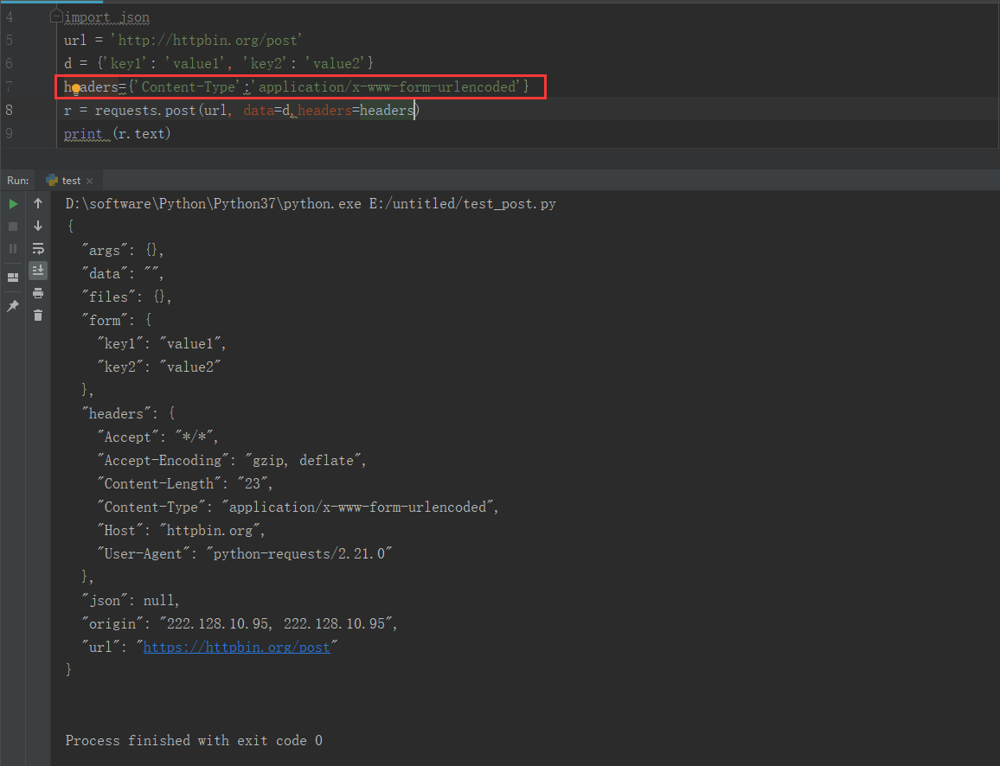Click the "args": {} output line

123,251
